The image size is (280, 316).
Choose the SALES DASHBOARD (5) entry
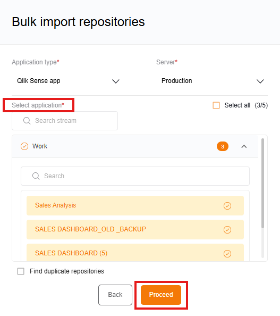(135, 253)
